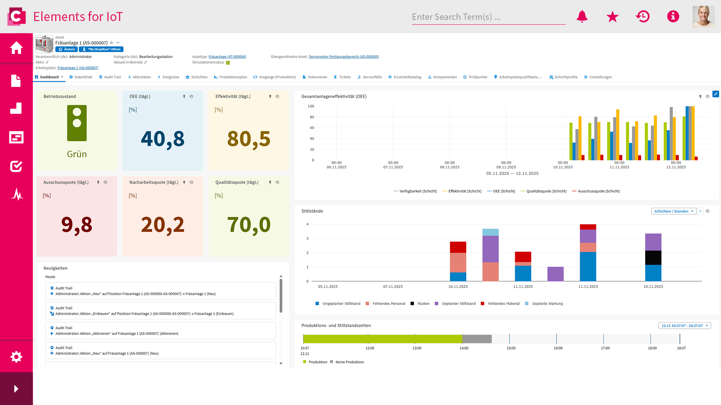The image size is (721, 405).
Task: Click the info icon in header
Action: (673, 16)
